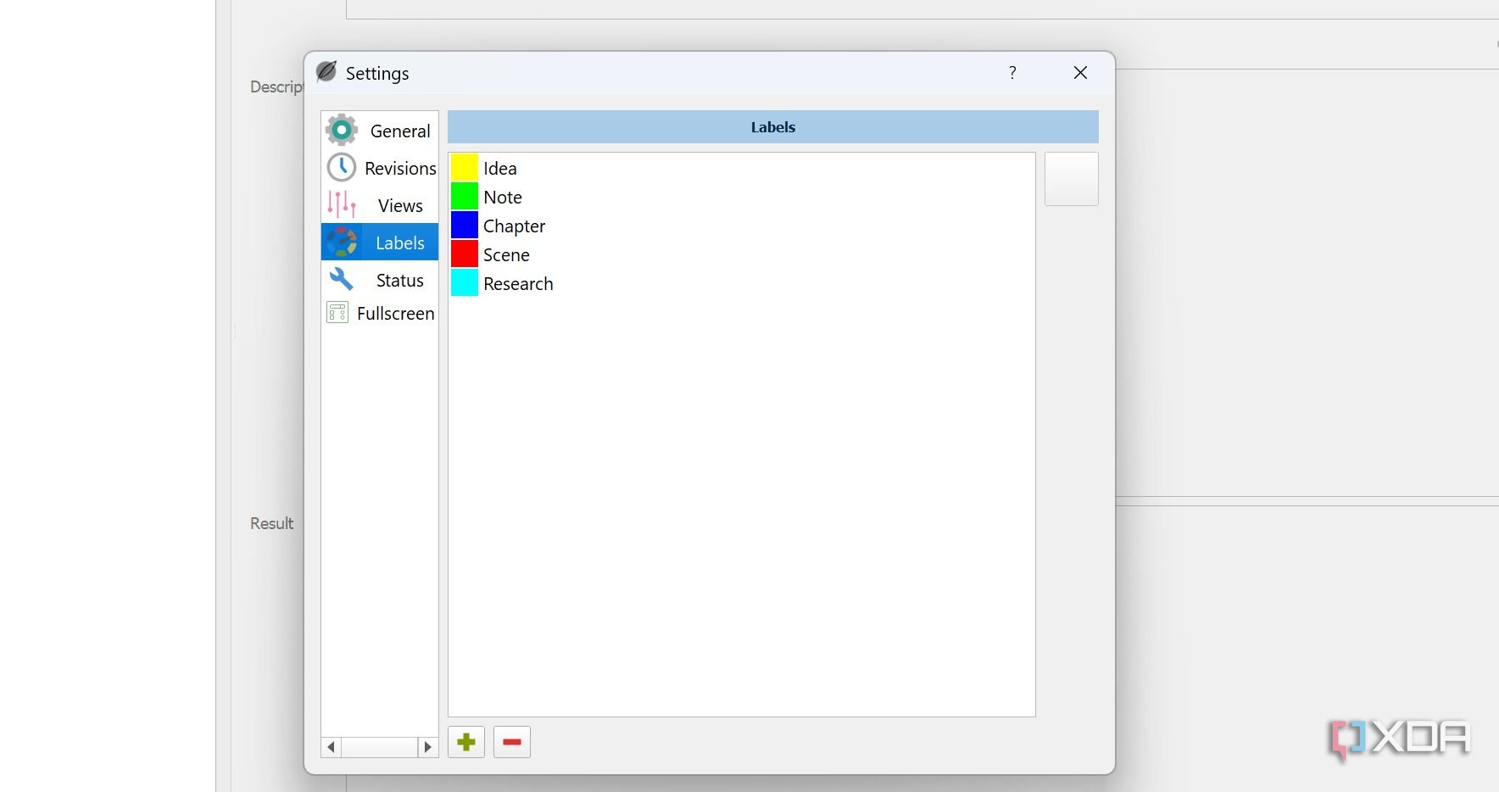Click the sidebar scroll right arrow
Viewport: 1499px width, 792px height.
[427, 747]
